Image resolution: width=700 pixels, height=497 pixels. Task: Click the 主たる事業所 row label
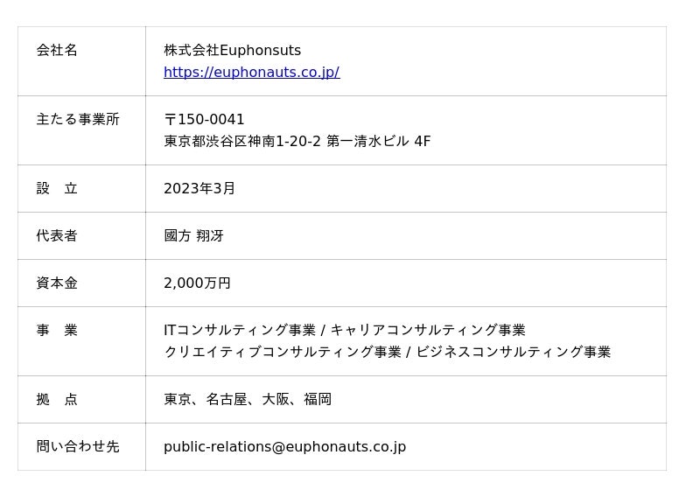click(78, 120)
